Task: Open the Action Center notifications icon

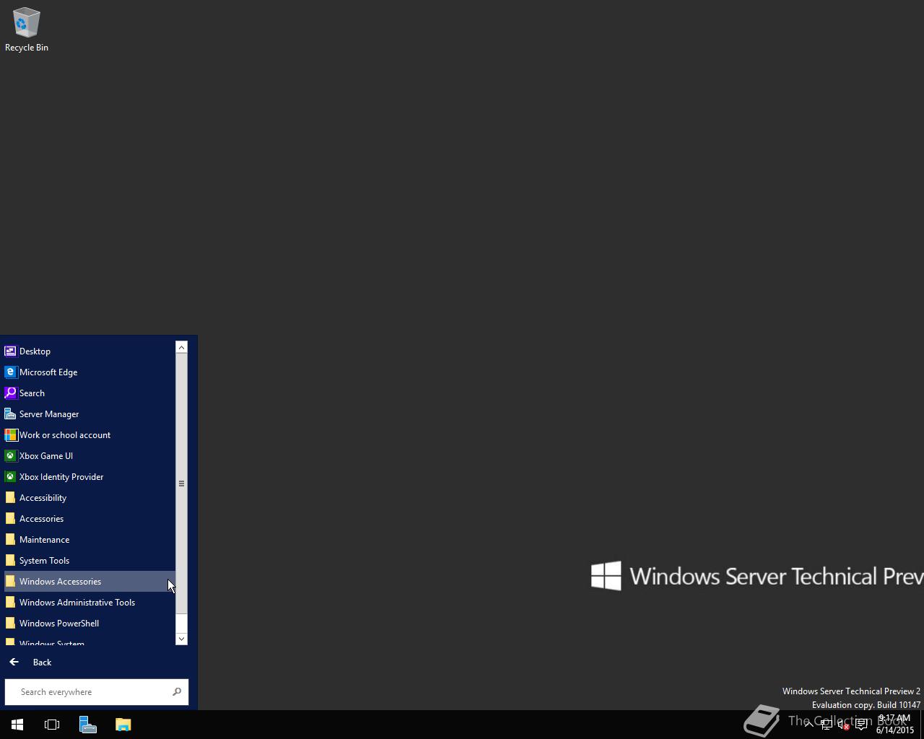Action: (861, 725)
